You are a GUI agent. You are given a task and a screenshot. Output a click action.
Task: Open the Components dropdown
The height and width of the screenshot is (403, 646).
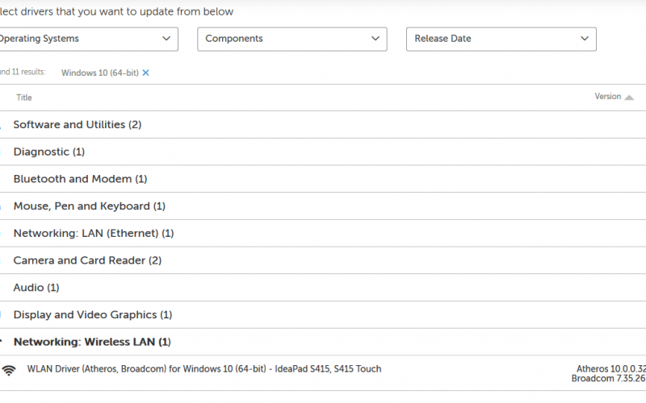click(x=292, y=39)
